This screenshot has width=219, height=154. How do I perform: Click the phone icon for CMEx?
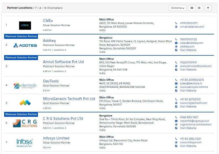(x=176, y=23)
